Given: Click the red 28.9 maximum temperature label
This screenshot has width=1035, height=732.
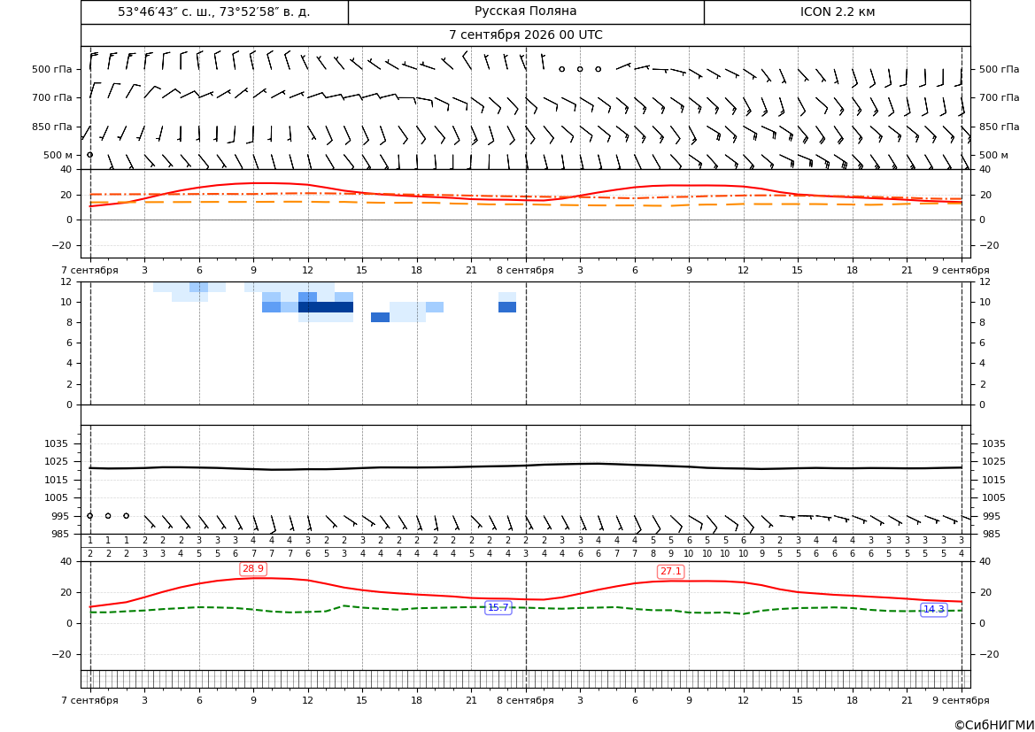Looking at the screenshot, I should (x=253, y=568).
